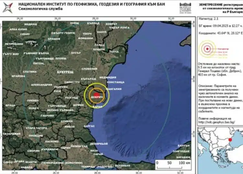Click the ДЕМИРКЬОЙ label on the coast

click(x=99, y=144)
